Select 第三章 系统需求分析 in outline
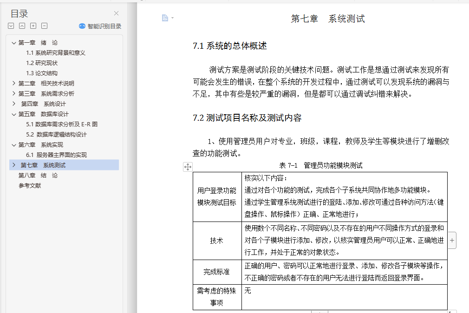 (x=46, y=94)
